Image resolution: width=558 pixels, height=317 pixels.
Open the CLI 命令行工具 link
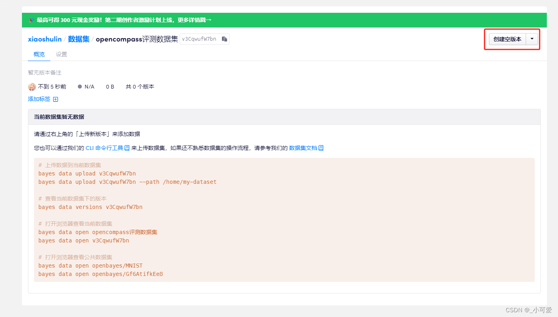point(104,148)
